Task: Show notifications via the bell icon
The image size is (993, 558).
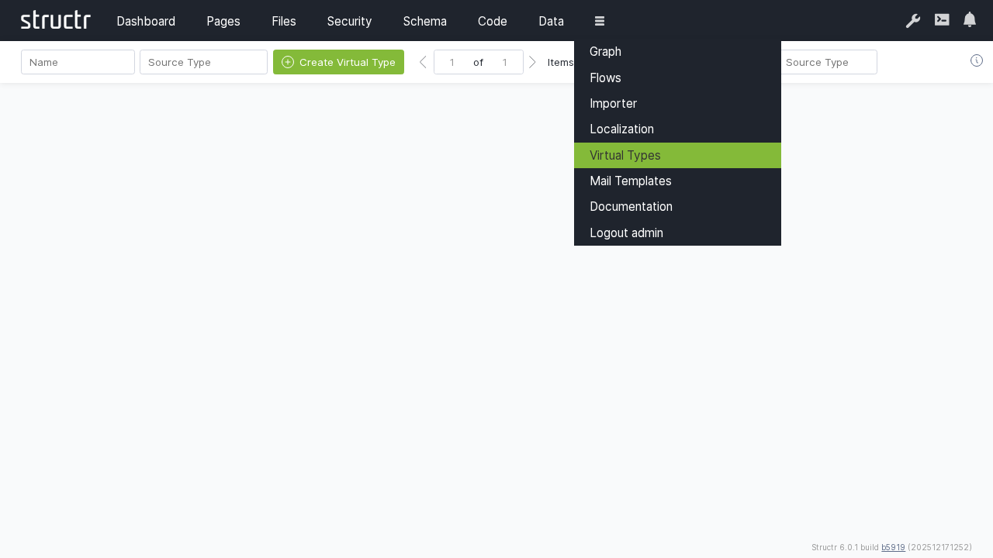Action: click(x=970, y=20)
